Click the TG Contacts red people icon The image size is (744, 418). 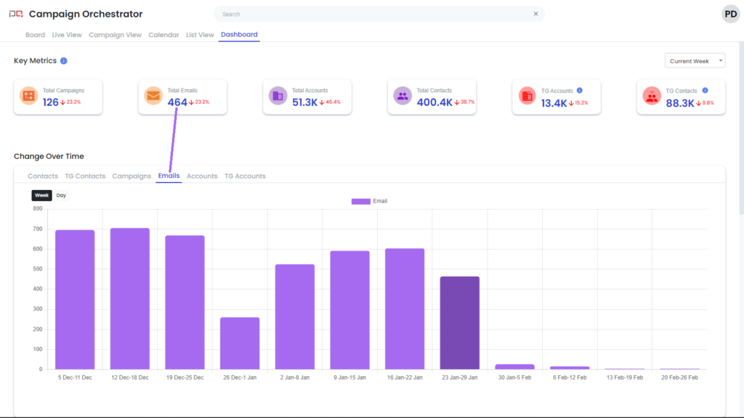coord(652,96)
